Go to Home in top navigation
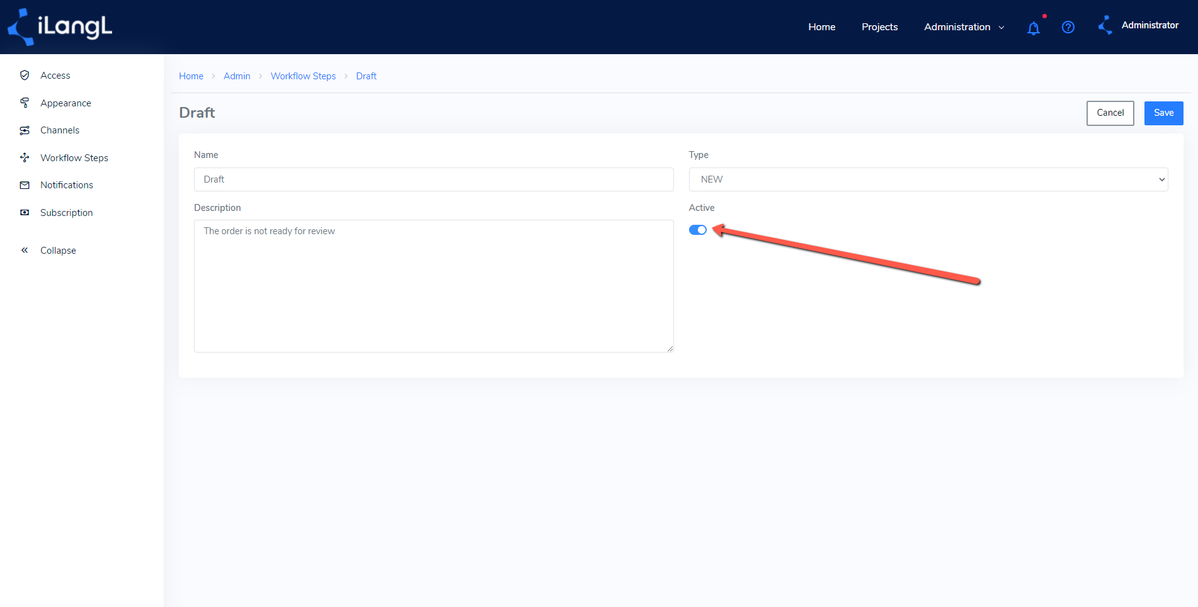This screenshot has height=607, width=1198. tap(821, 27)
